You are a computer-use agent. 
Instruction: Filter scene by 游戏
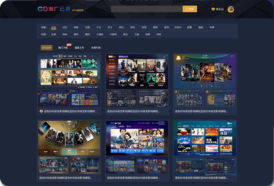coord(166,27)
